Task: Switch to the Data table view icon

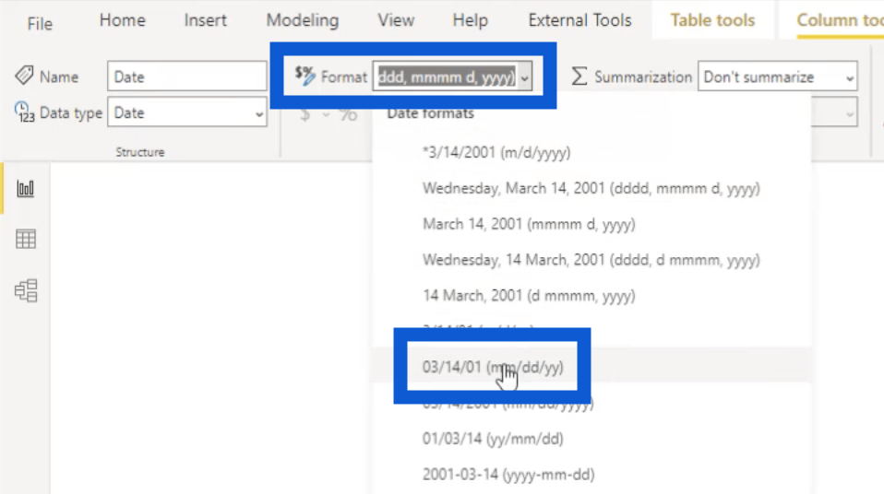Action: [x=25, y=240]
